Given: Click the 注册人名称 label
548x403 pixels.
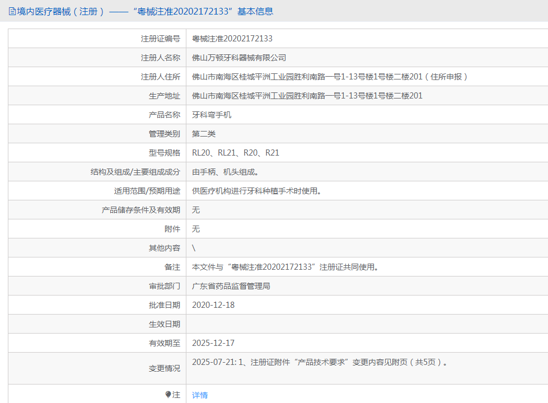Looking at the screenshot, I should (x=161, y=58).
